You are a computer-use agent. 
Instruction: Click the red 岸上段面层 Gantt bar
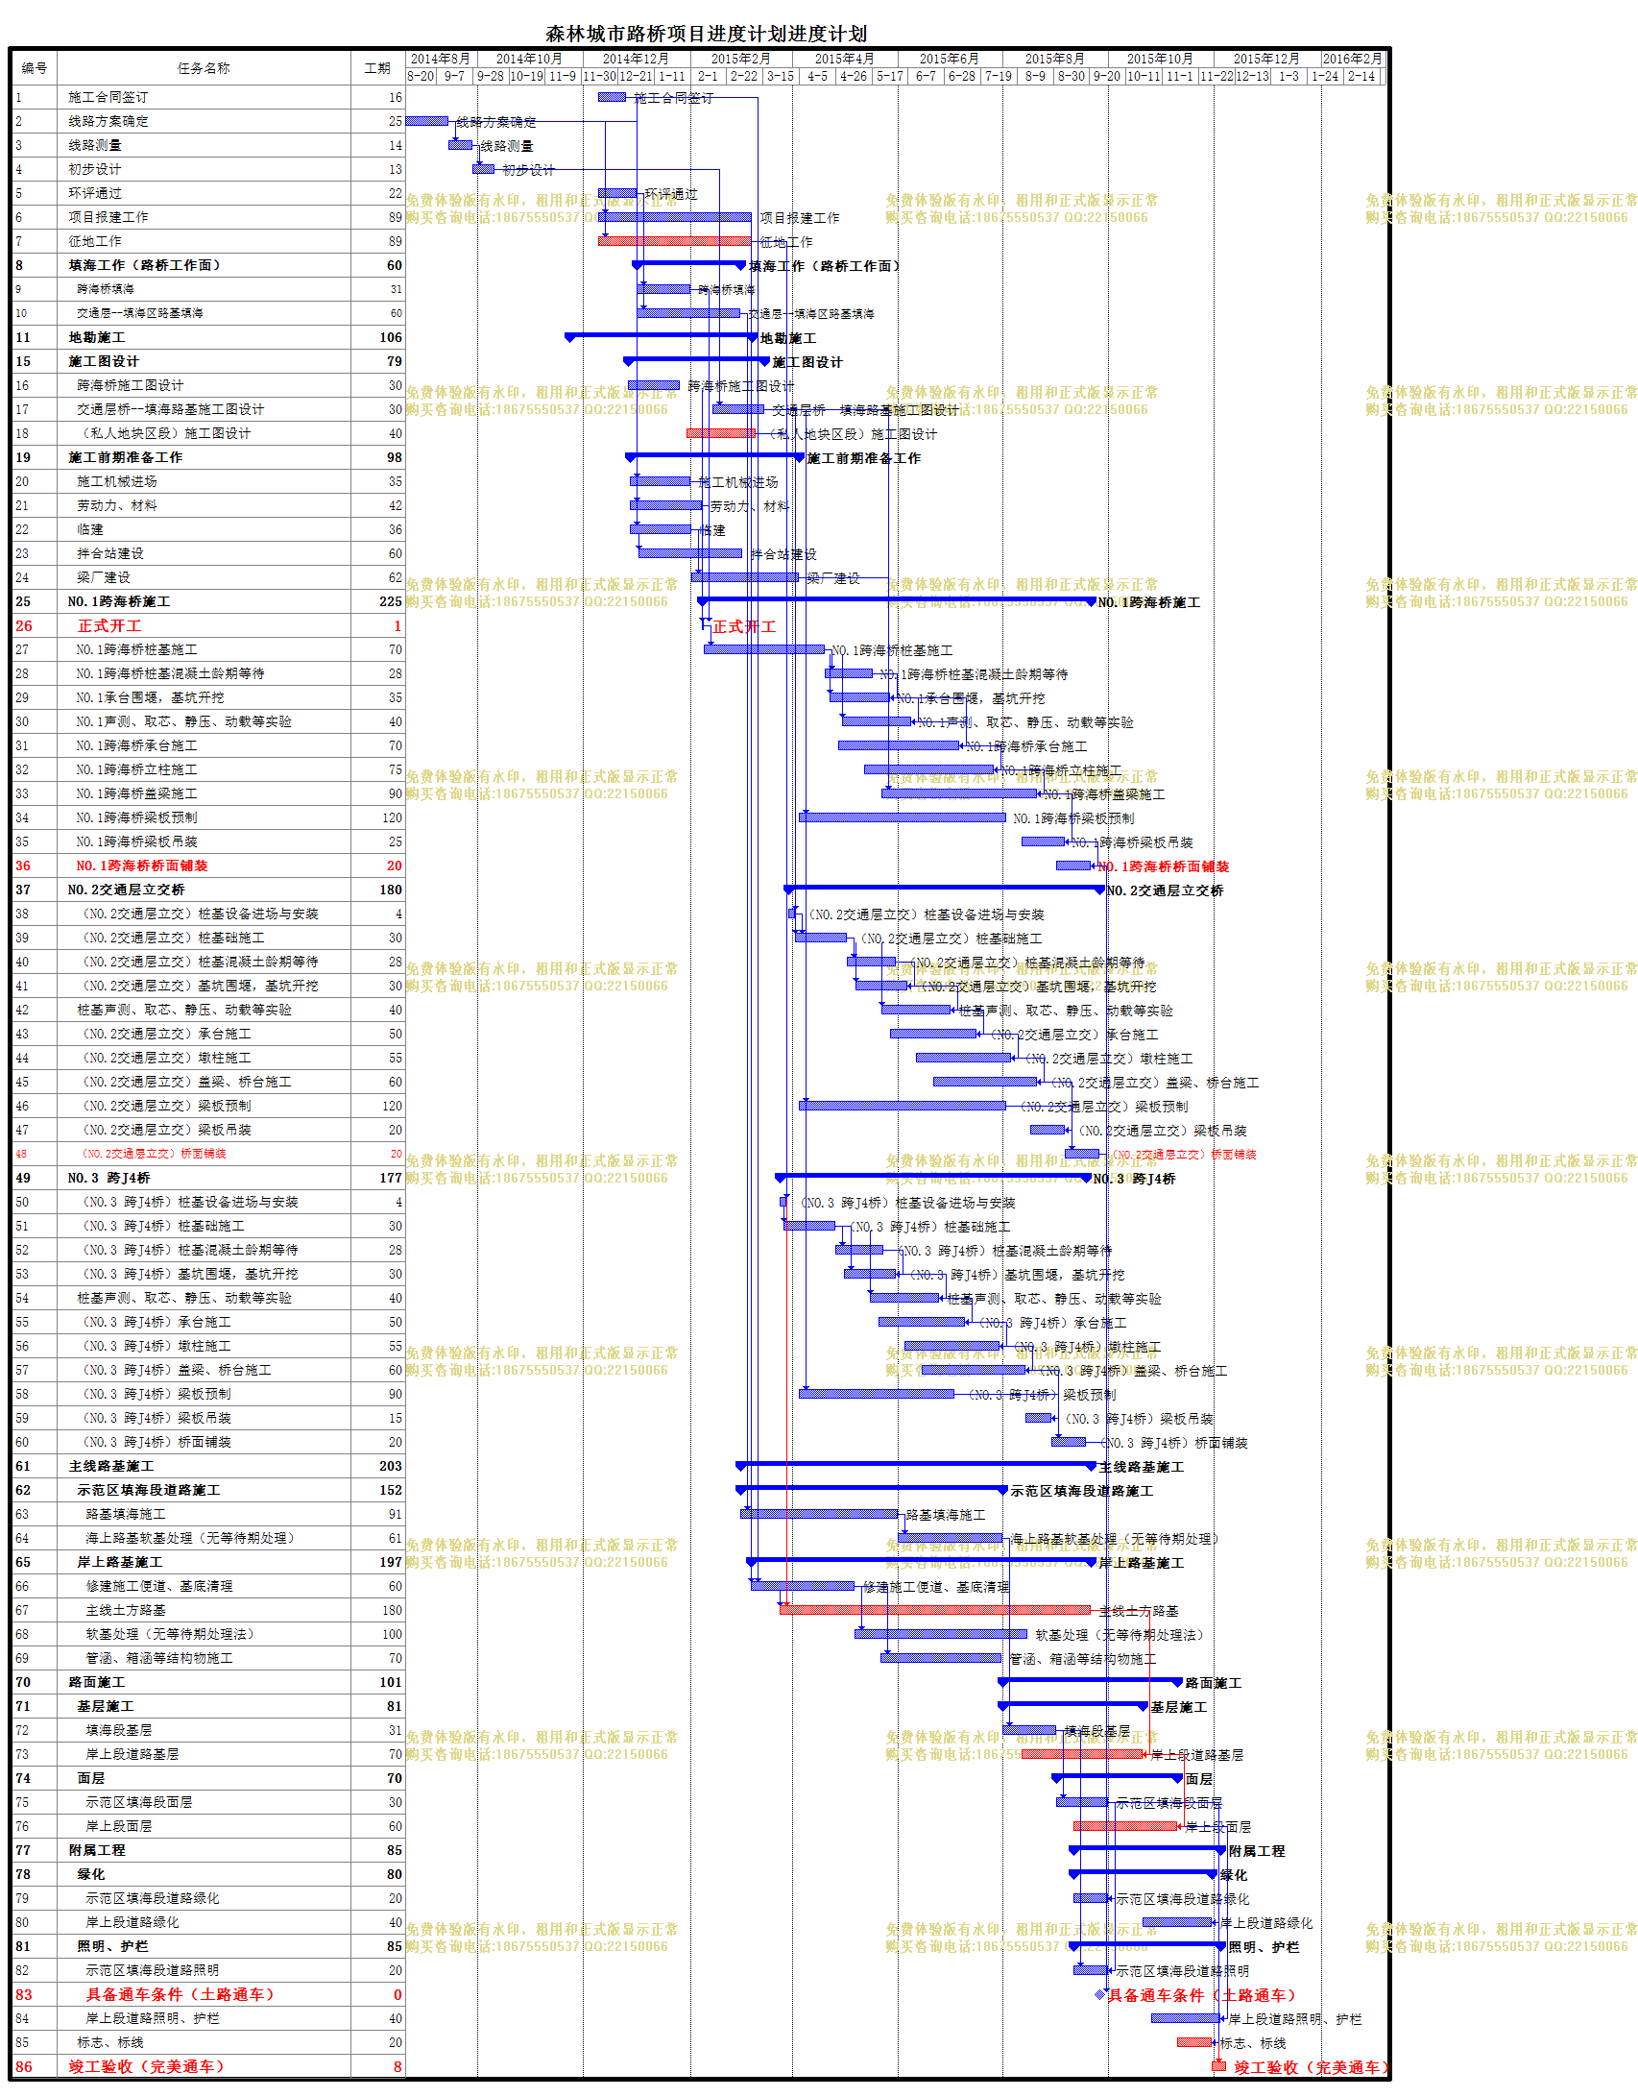click(x=1125, y=1826)
